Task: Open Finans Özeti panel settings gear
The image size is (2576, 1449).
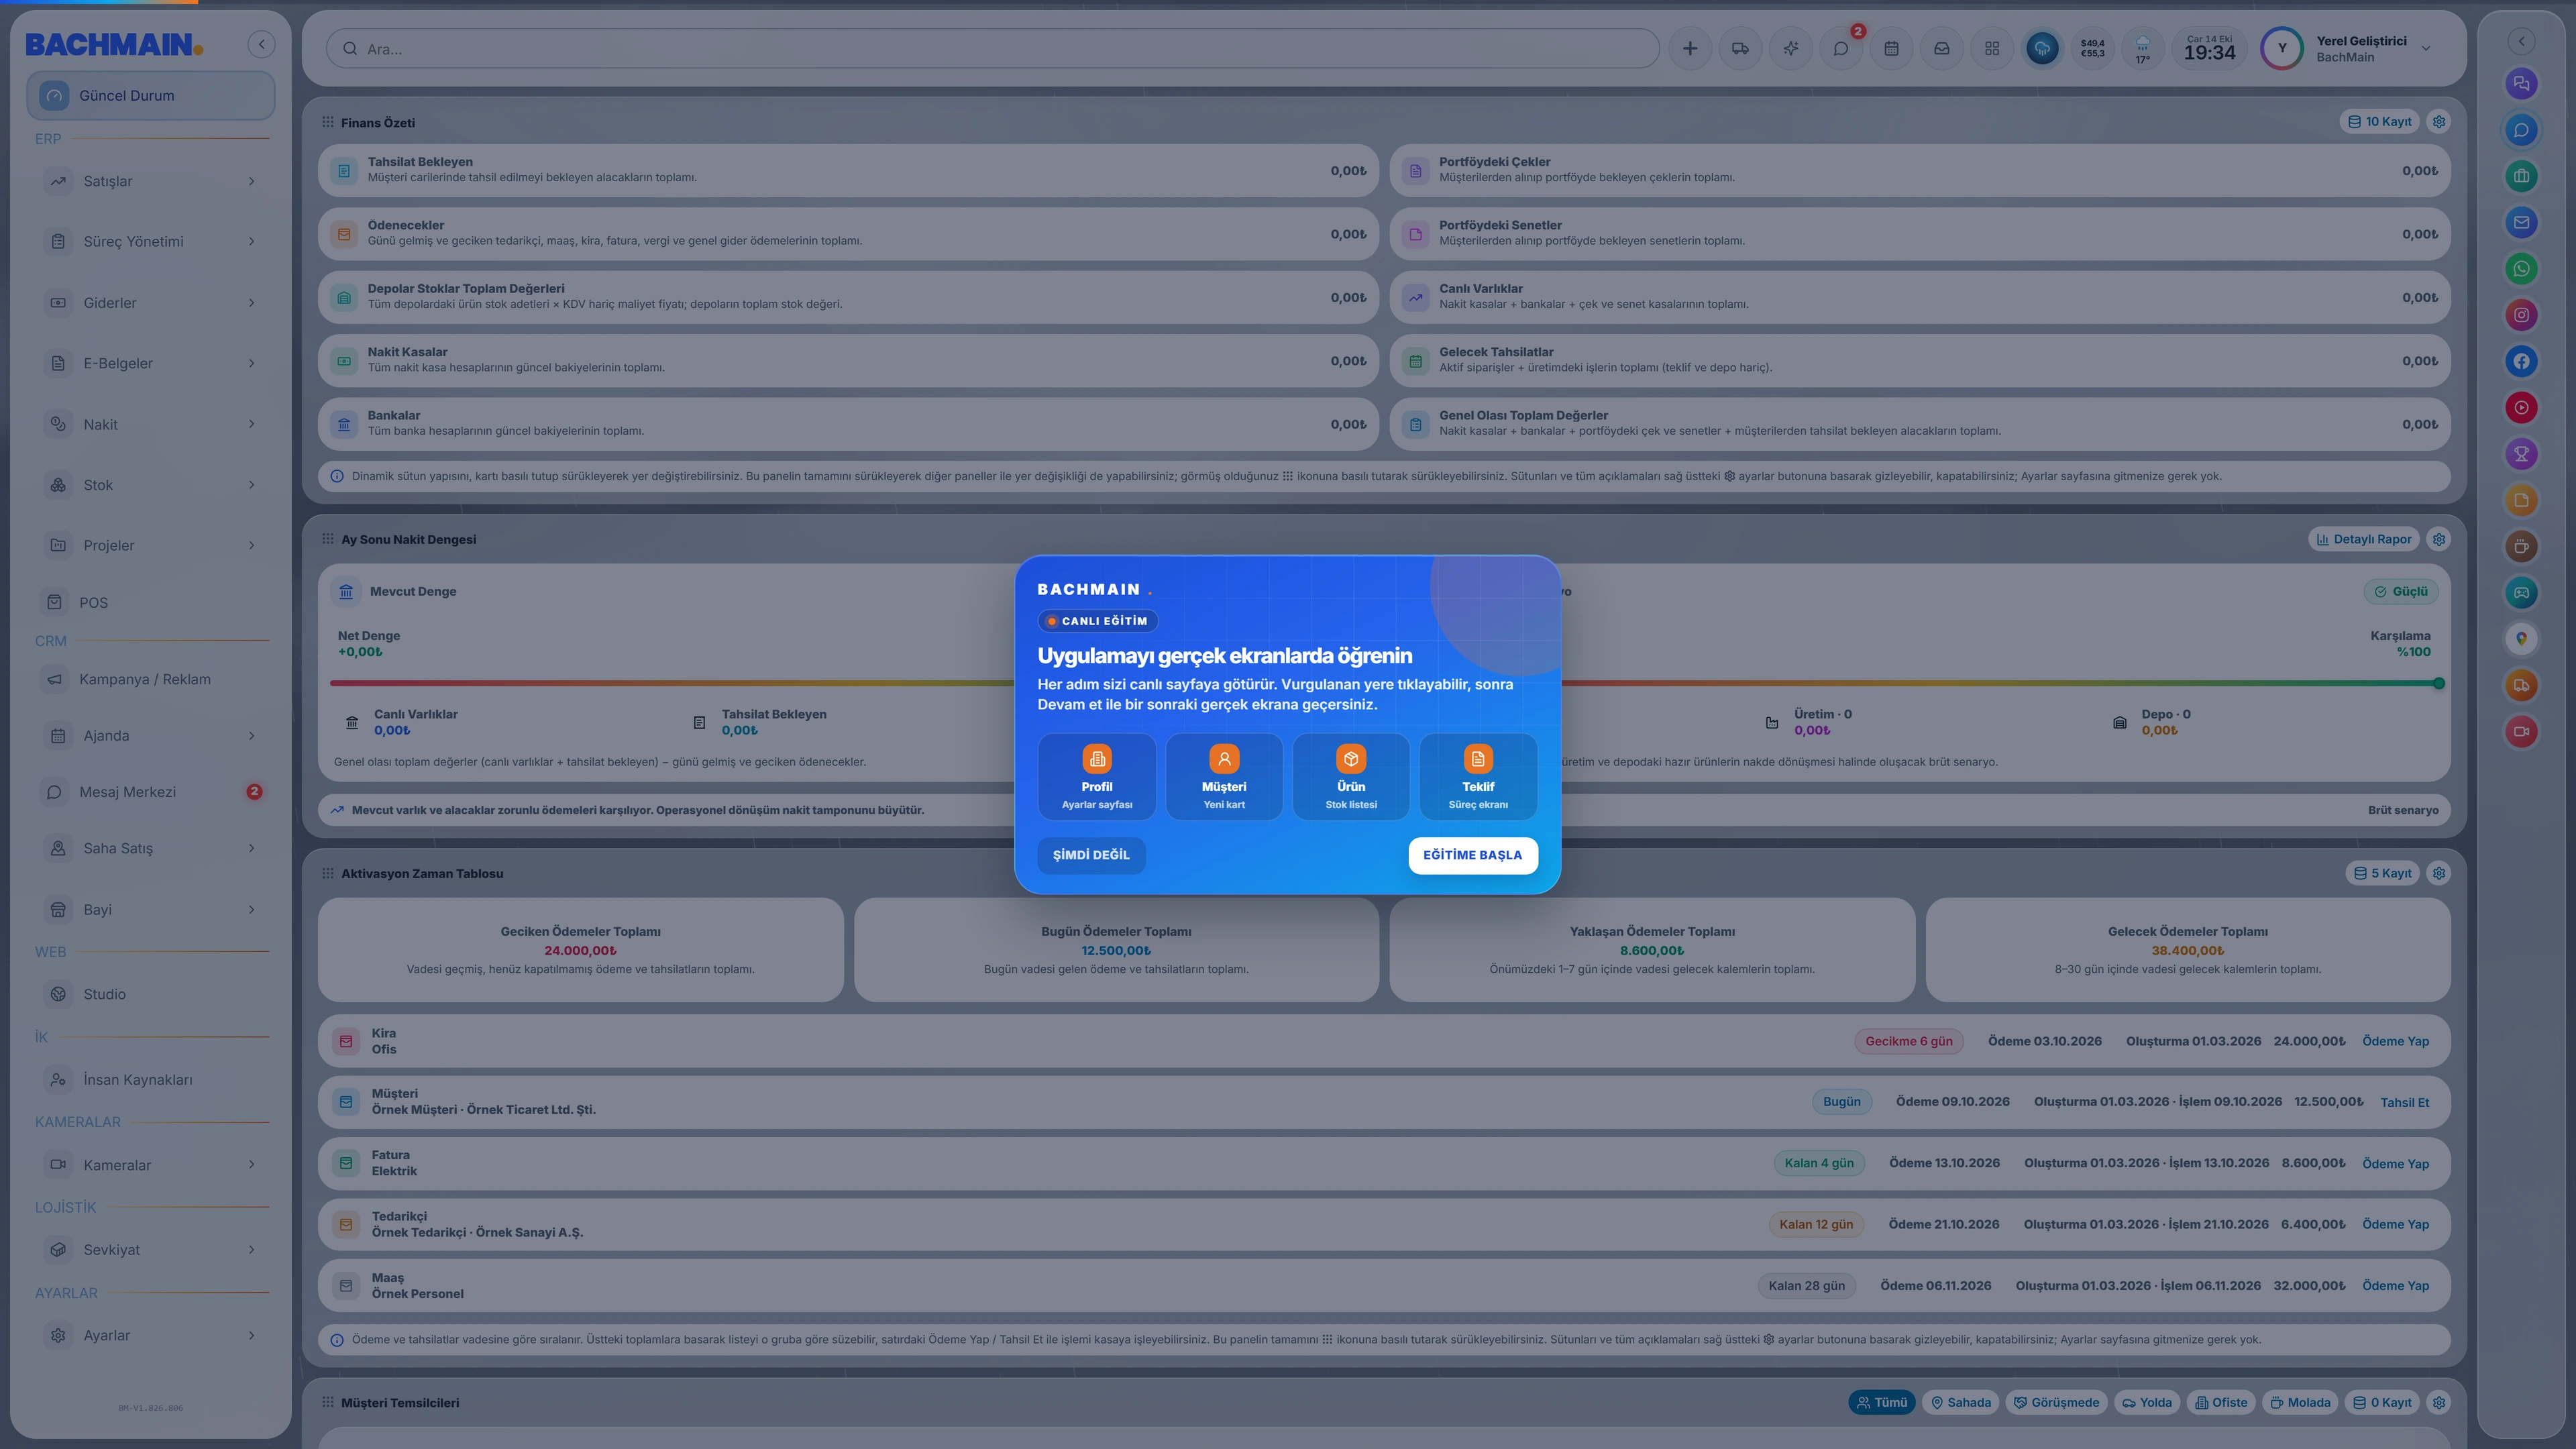Action: (2439, 122)
